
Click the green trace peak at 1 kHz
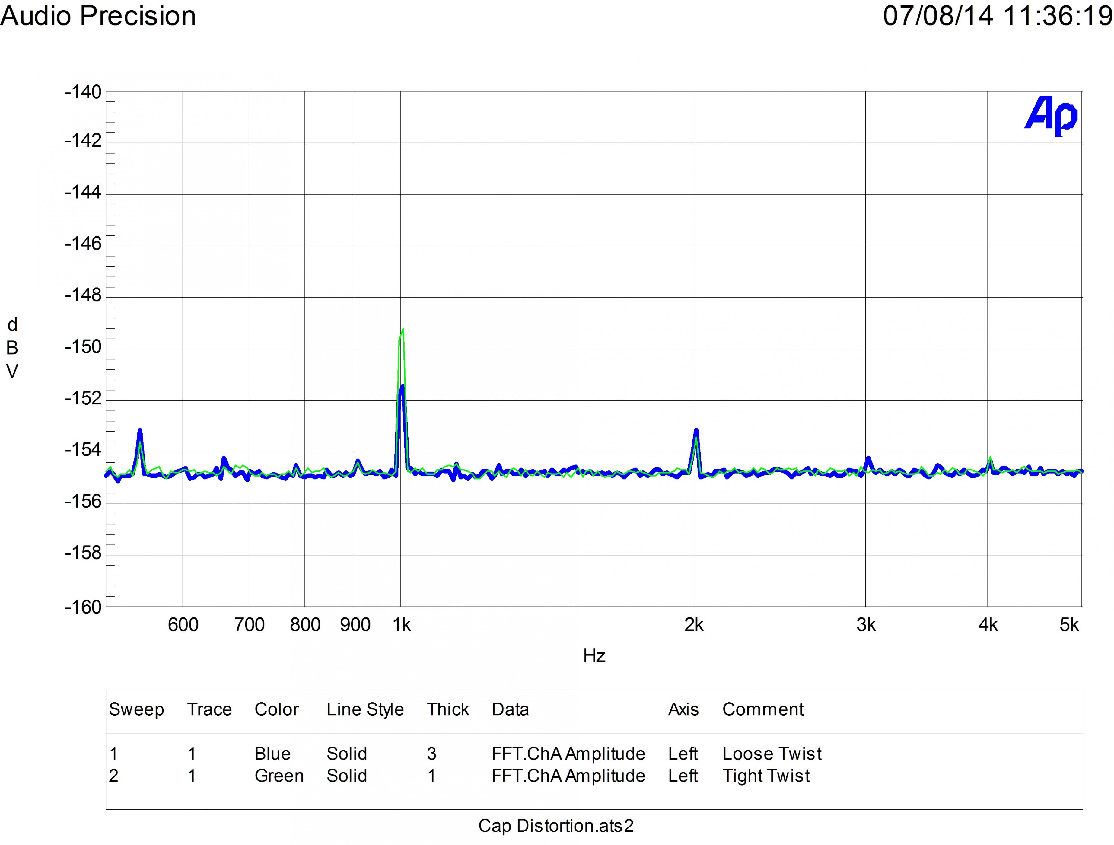coord(403,329)
